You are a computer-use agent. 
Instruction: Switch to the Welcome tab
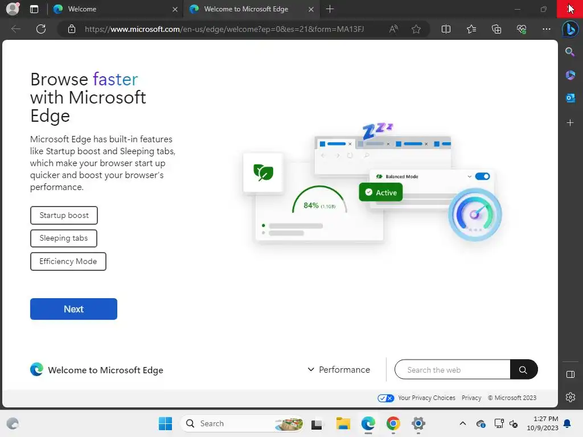(x=115, y=9)
